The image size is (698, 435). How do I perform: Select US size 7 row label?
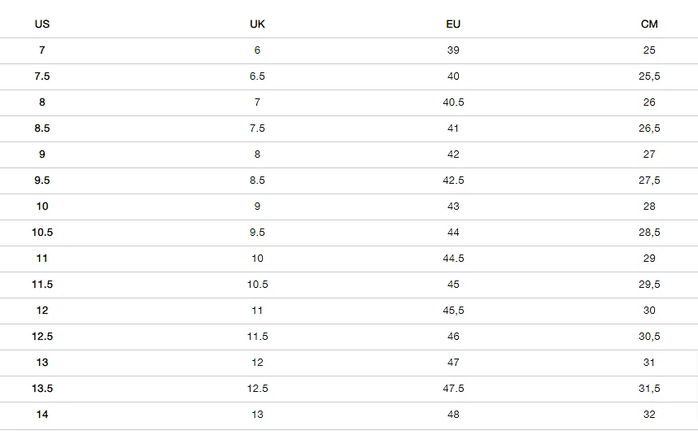41,50
